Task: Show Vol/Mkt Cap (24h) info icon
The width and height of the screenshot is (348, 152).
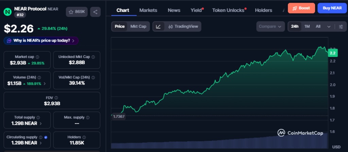Action: click(93, 78)
